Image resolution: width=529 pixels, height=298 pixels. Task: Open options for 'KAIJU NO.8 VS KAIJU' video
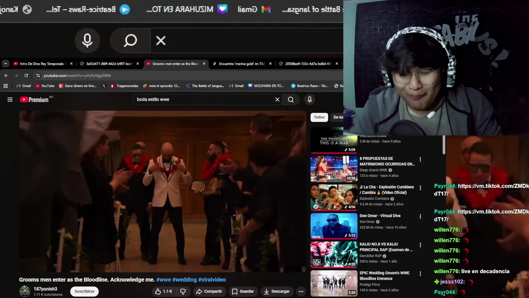[x=420, y=245]
